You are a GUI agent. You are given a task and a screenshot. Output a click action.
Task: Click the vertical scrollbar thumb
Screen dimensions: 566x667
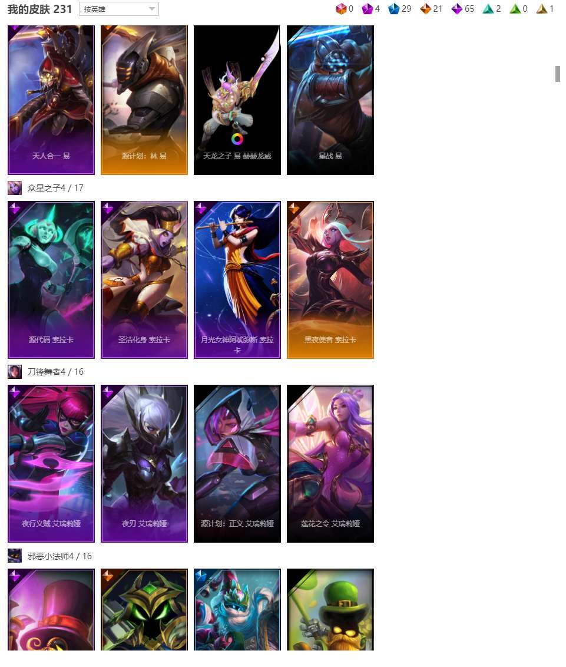click(558, 74)
